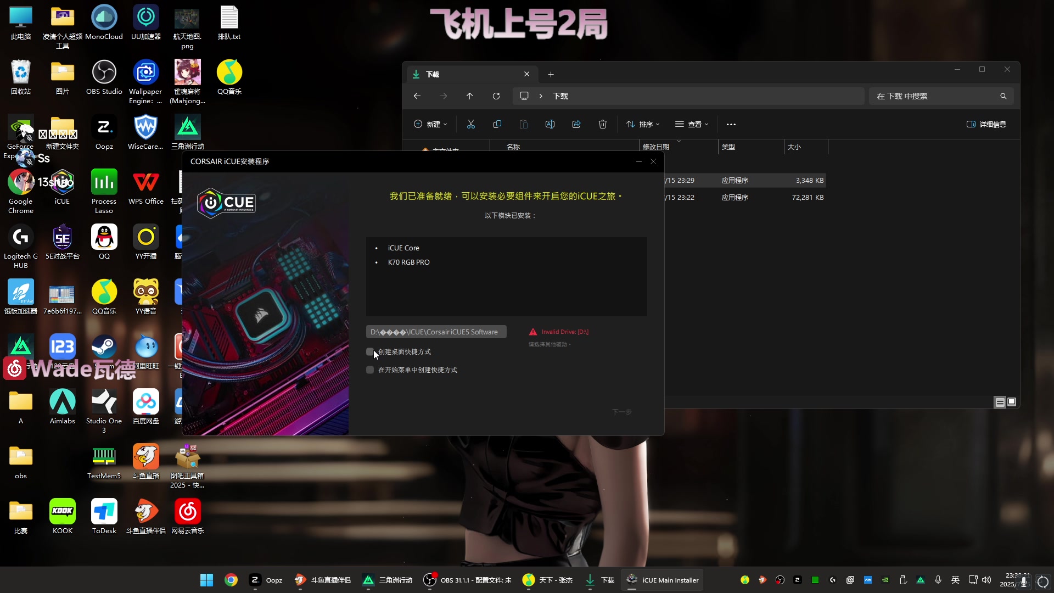The image size is (1054, 593).
Task: Tick the Start menu shortcut checkbox
Action: click(370, 370)
